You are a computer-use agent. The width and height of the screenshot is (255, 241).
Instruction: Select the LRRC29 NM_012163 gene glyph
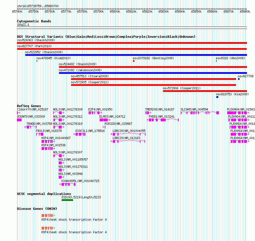coord(128,141)
